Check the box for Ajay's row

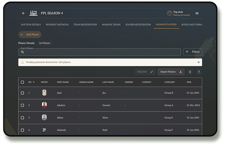click(x=22, y=93)
